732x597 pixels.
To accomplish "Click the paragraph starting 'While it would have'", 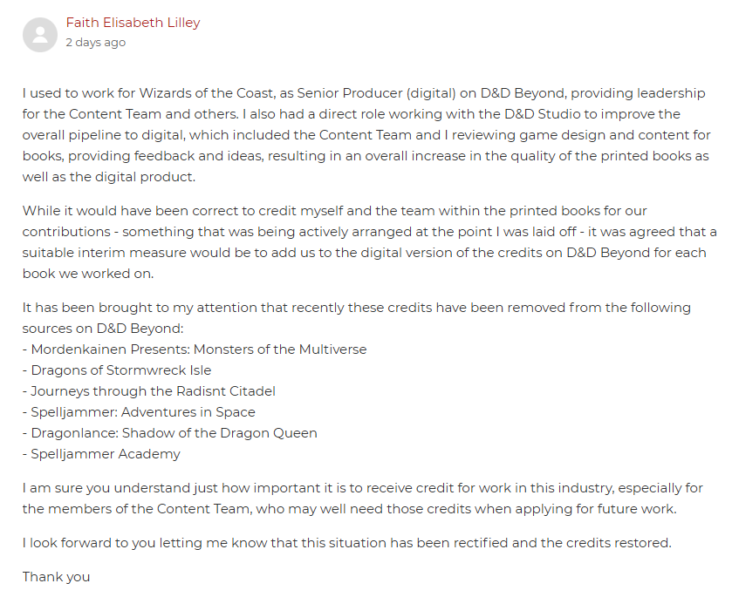I will pos(369,242).
